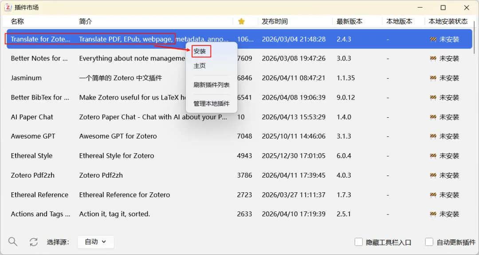
Task: Click the version number 9.0.12
Action: pyautogui.click(x=346, y=98)
